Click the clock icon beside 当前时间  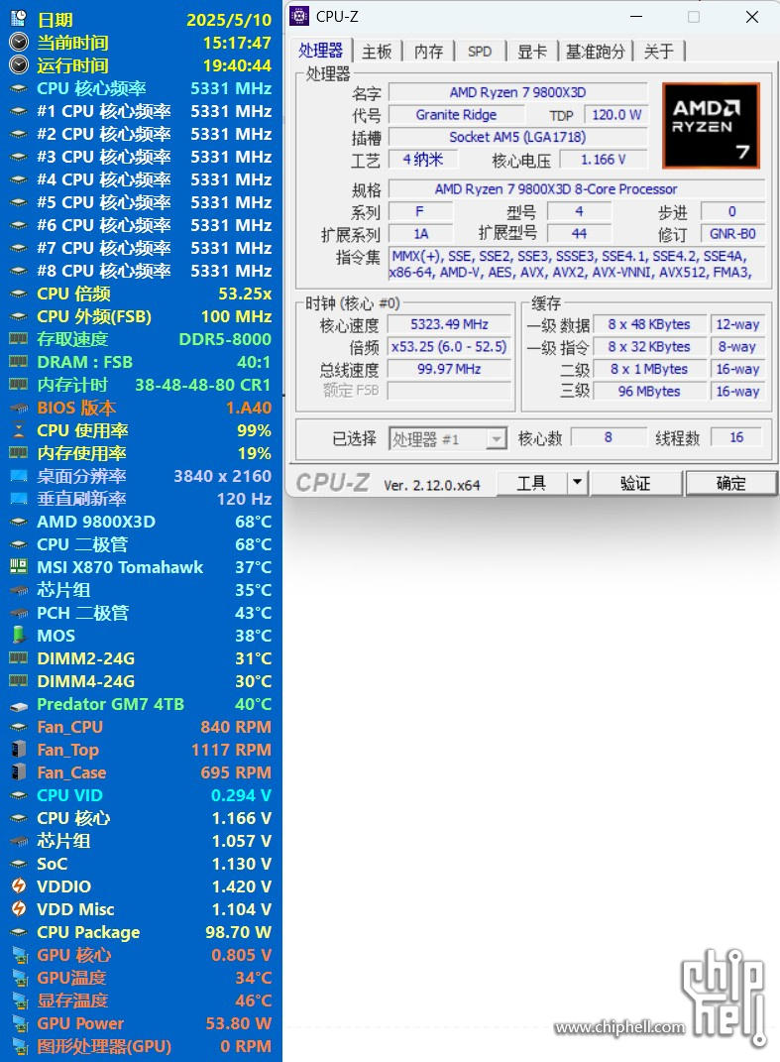pos(19,43)
